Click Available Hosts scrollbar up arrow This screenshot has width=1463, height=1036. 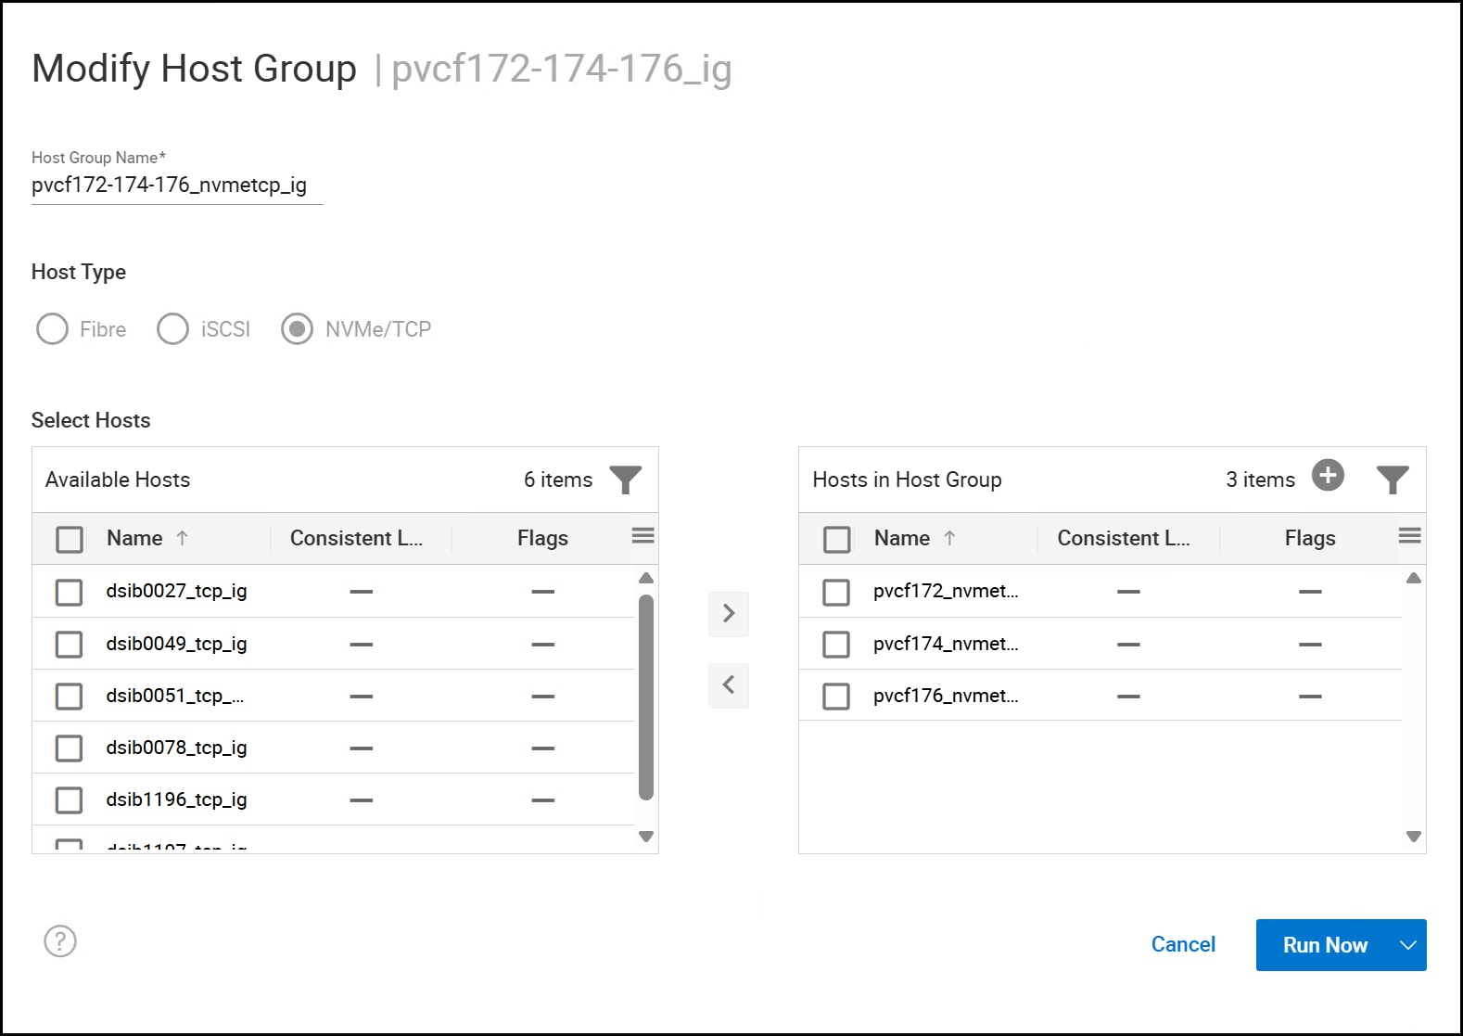point(646,578)
